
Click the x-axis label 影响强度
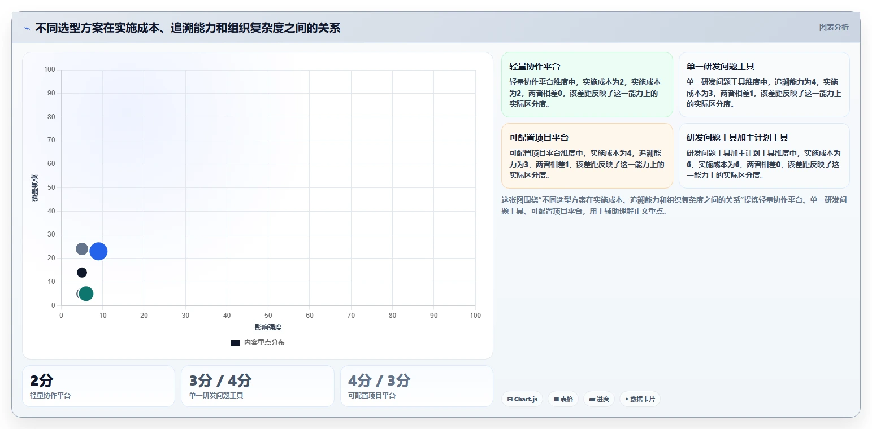(x=268, y=327)
